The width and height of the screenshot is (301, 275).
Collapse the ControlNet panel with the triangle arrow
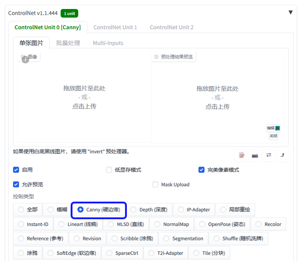291,13
